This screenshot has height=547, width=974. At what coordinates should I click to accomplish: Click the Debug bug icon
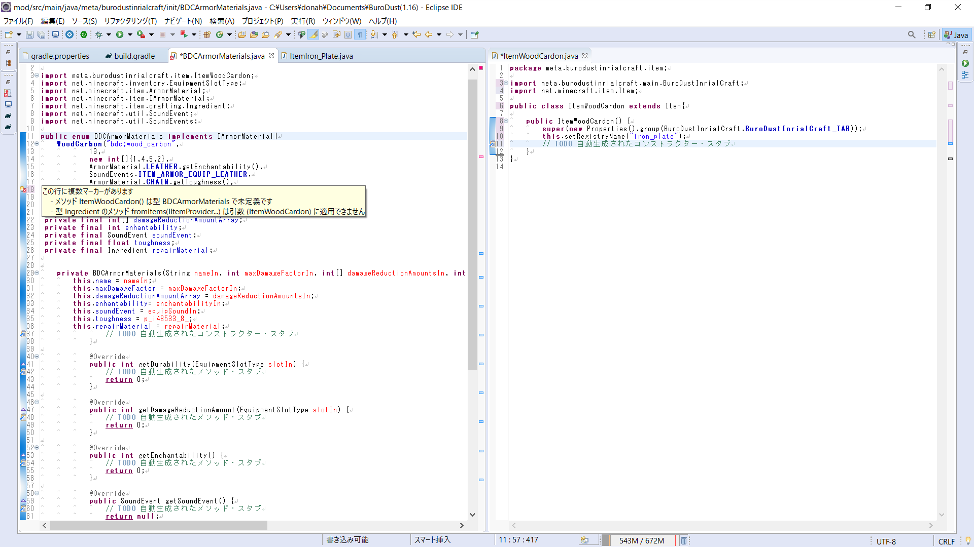(x=99, y=34)
